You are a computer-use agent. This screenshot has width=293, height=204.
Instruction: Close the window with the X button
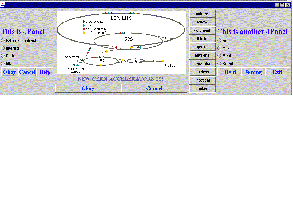pos(288,5)
